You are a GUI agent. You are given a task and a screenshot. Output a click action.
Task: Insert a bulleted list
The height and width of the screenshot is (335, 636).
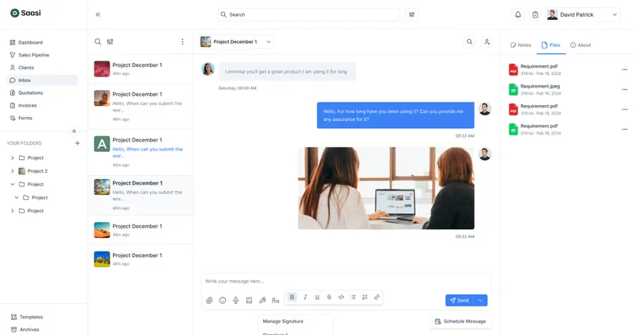click(x=353, y=298)
